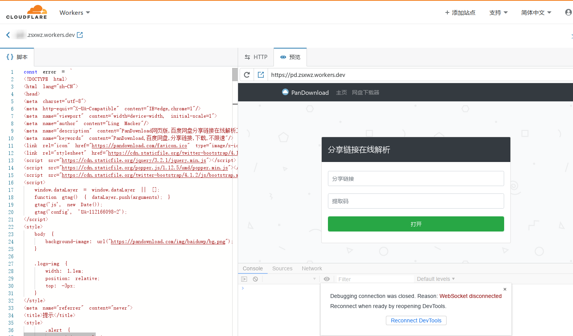This screenshot has width=573, height=336.
Task: Click the favicon.ico URL in the code
Action: point(139,146)
